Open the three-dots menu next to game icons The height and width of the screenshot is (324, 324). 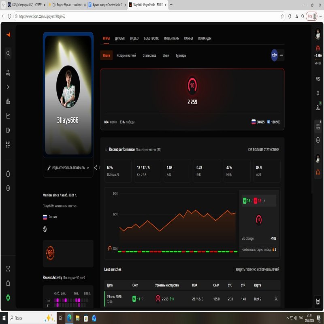pyautogui.click(x=281, y=55)
